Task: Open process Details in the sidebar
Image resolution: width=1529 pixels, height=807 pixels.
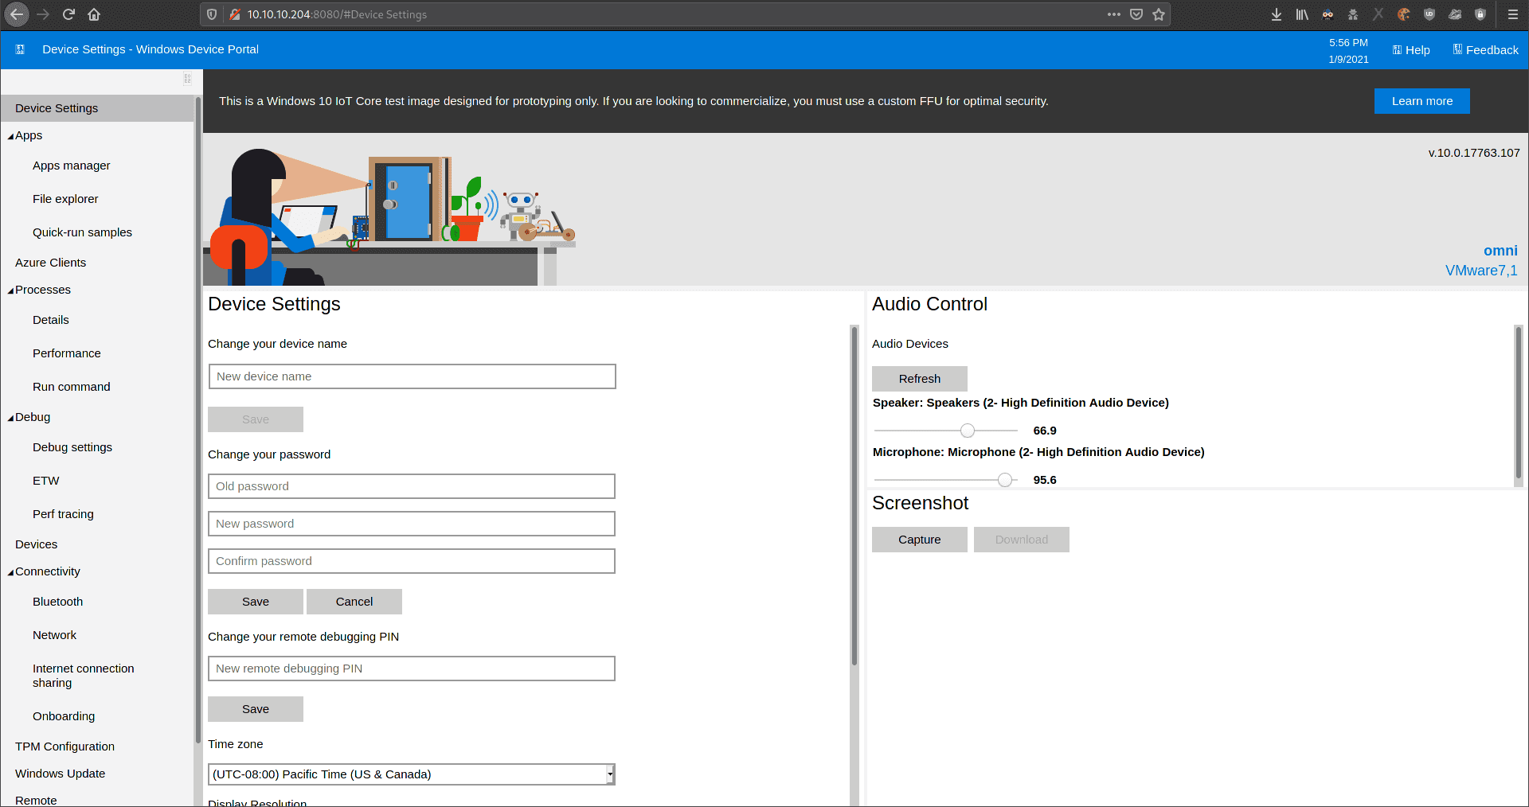Action: pos(51,320)
